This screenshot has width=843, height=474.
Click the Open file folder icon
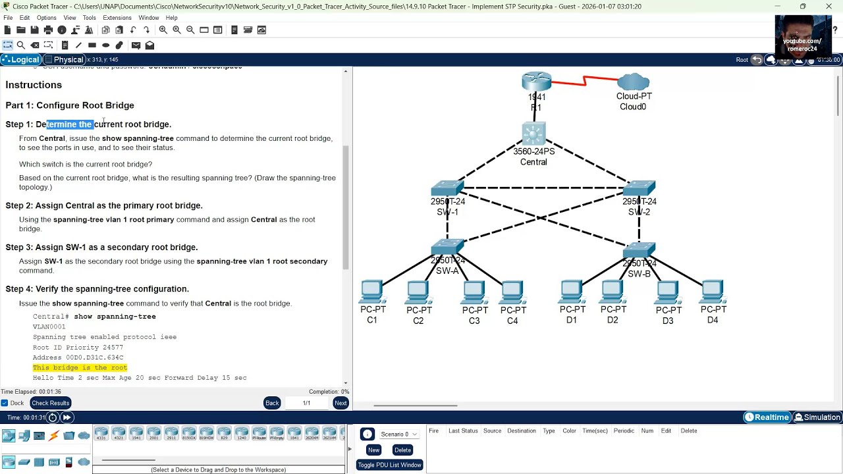point(21,30)
